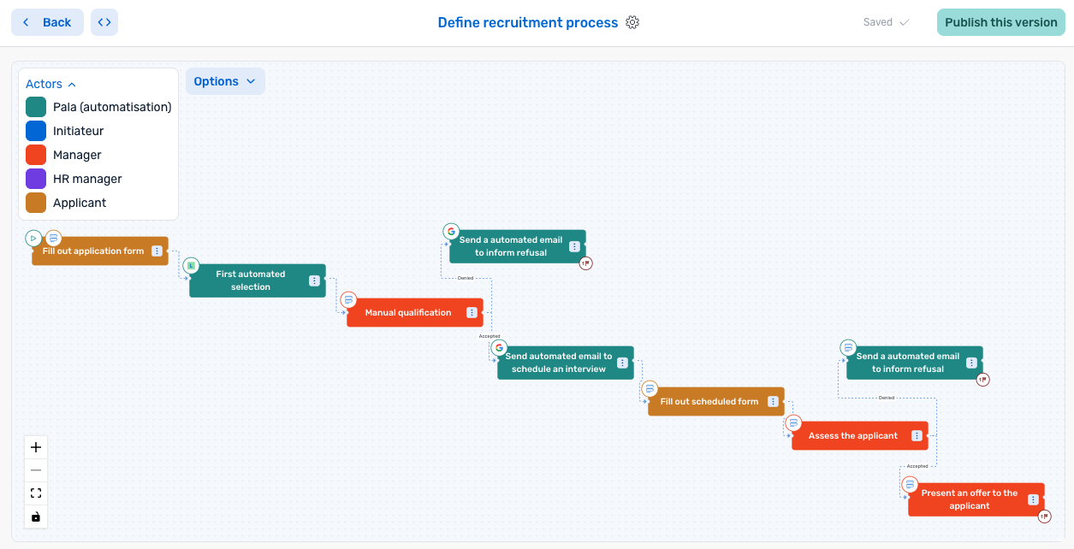1074x549 pixels.
Task: Click the Google icon on schedule an interview step
Action: click(x=499, y=347)
